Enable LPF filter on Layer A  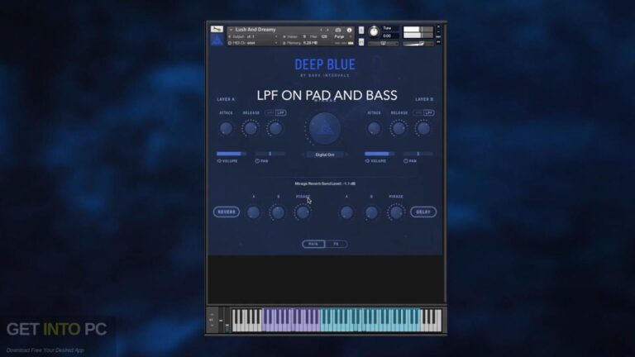[x=281, y=112]
